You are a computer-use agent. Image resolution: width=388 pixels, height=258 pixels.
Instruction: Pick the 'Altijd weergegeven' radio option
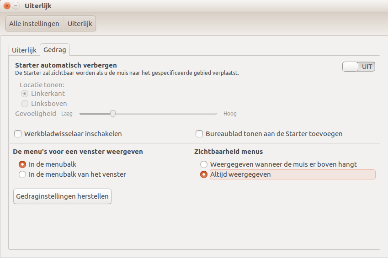(204, 174)
